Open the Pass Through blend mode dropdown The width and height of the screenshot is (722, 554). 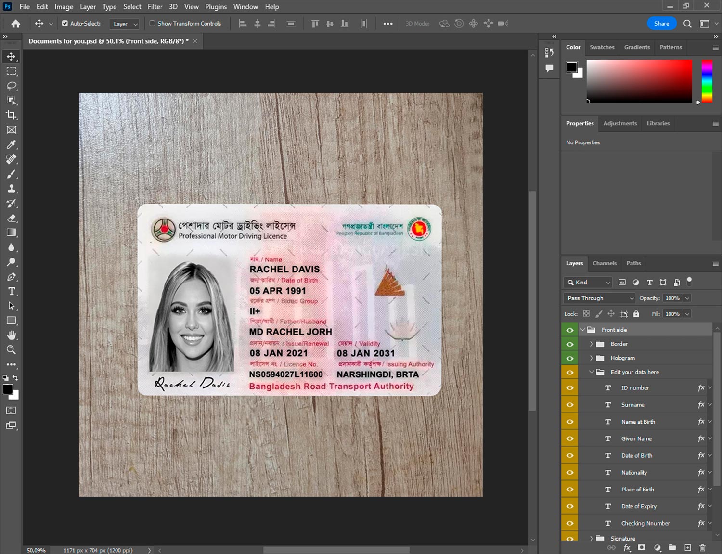click(600, 298)
